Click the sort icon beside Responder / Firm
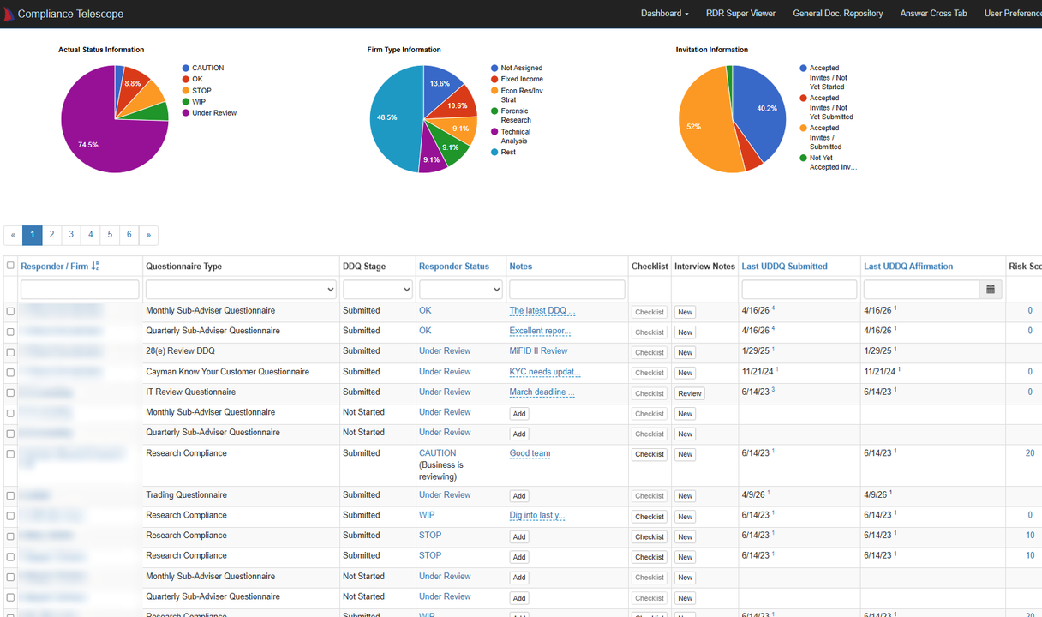Viewport: 1042px width, 617px height. click(x=95, y=267)
